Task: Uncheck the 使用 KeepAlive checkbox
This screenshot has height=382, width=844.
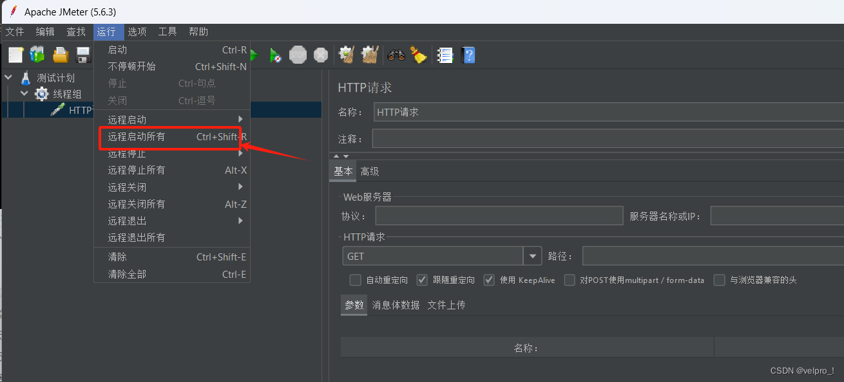Action: [x=489, y=280]
